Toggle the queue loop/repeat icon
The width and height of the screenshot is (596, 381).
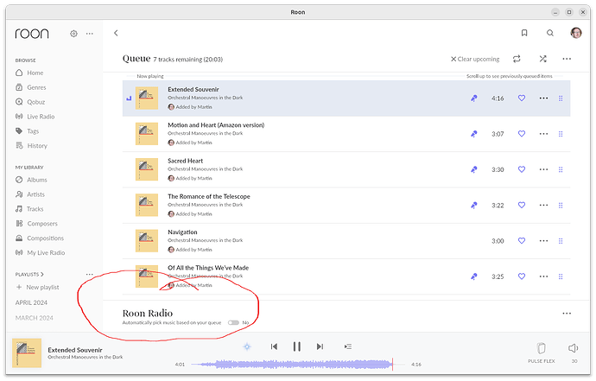[x=517, y=59]
